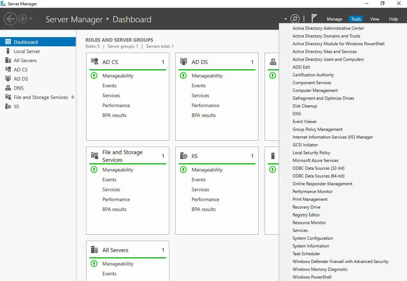Open Internet Information Services (IIS) Manager
This screenshot has height=281, width=407.
click(333, 137)
